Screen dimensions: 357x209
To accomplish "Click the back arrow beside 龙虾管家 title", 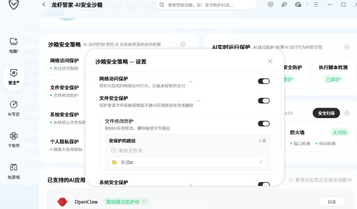I will click(x=44, y=5).
